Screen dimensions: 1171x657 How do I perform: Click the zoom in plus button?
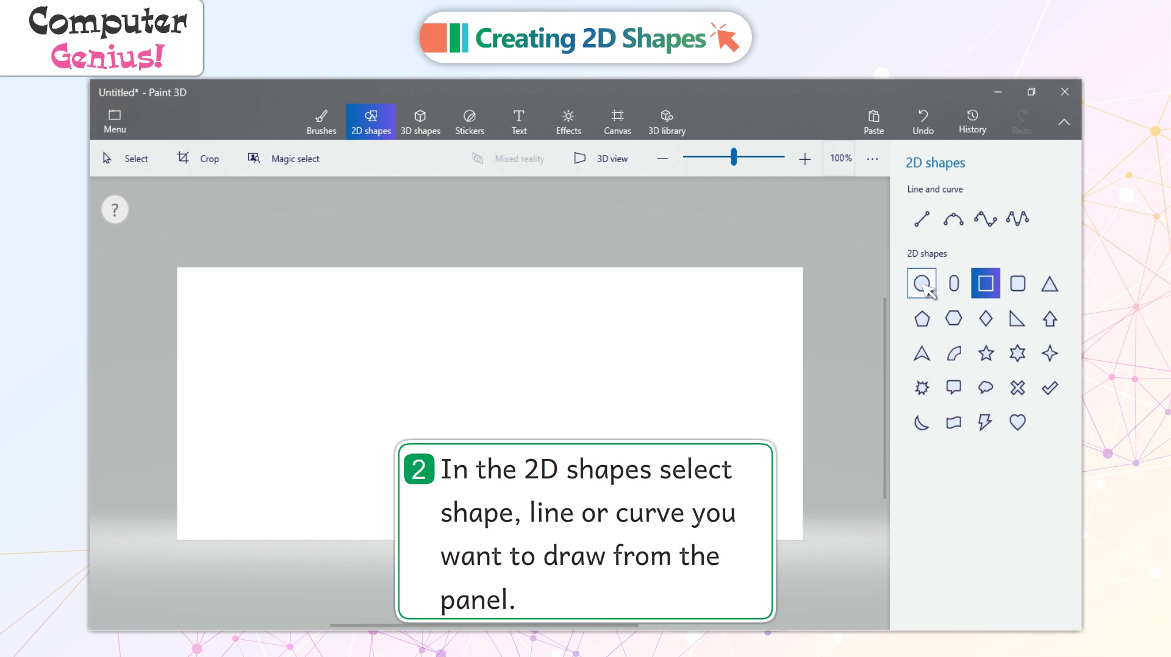(x=805, y=159)
